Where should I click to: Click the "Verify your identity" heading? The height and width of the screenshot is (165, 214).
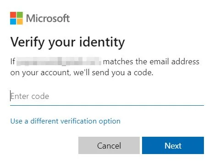[68, 42]
